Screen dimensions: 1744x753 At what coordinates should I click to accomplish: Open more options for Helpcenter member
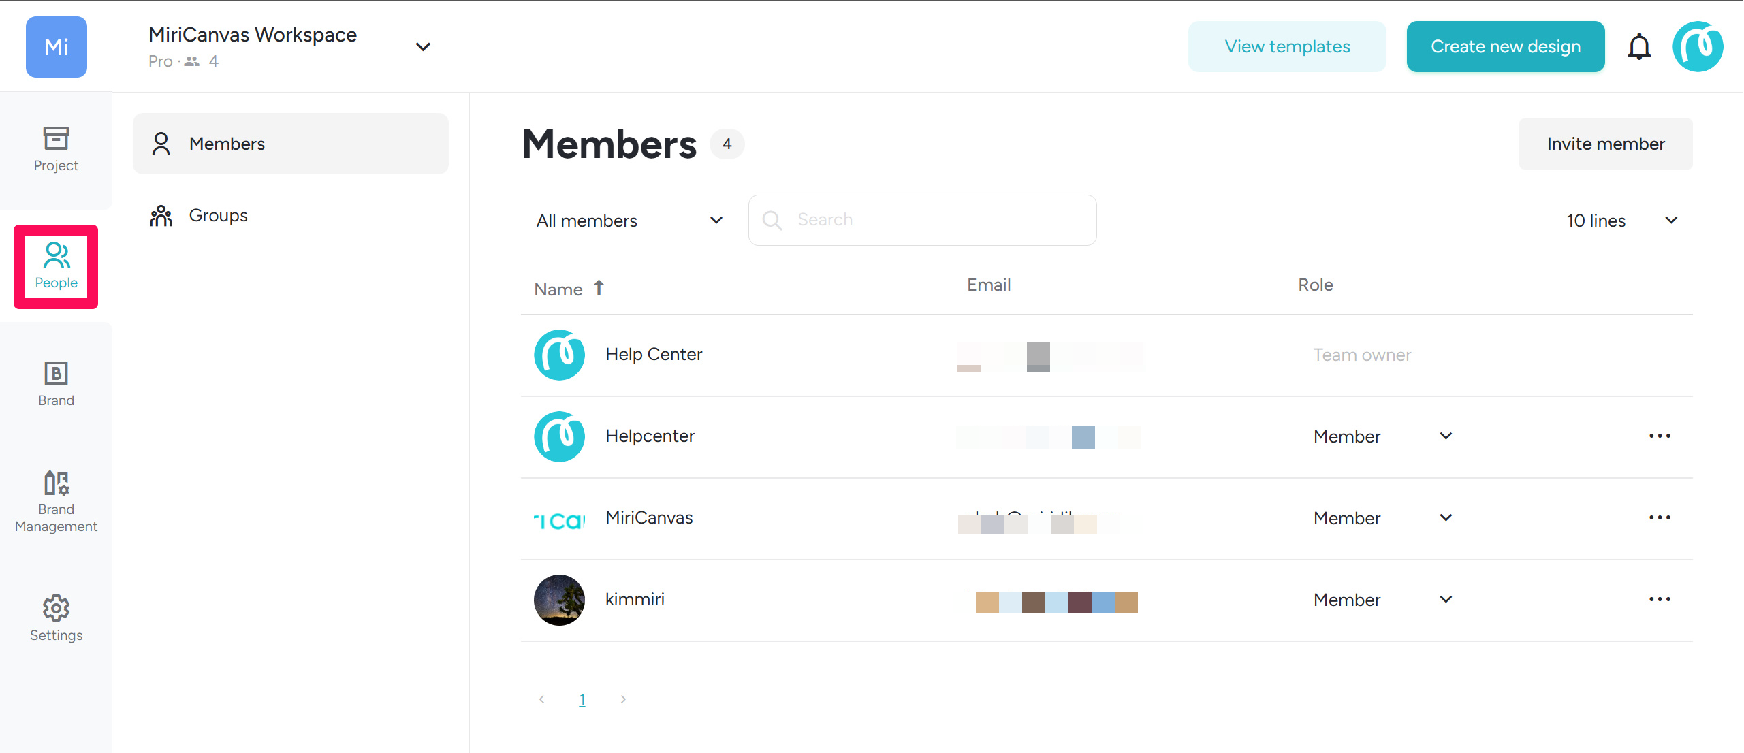[1659, 436]
